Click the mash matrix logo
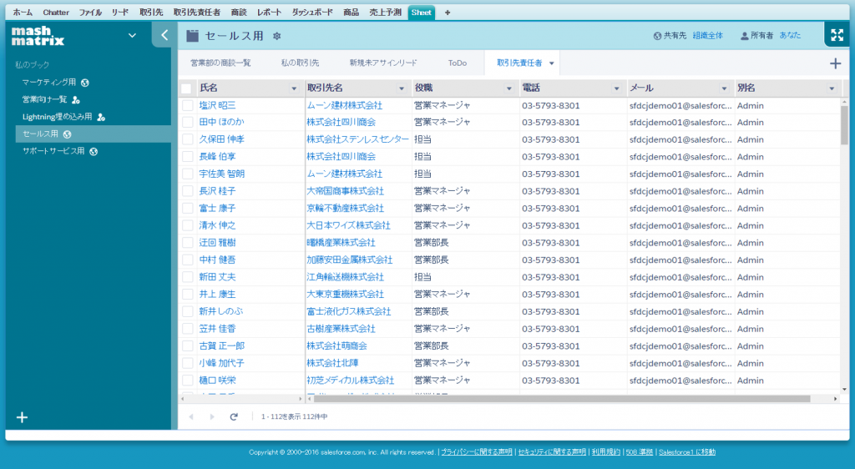The height and width of the screenshot is (469, 855). pos(38,35)
